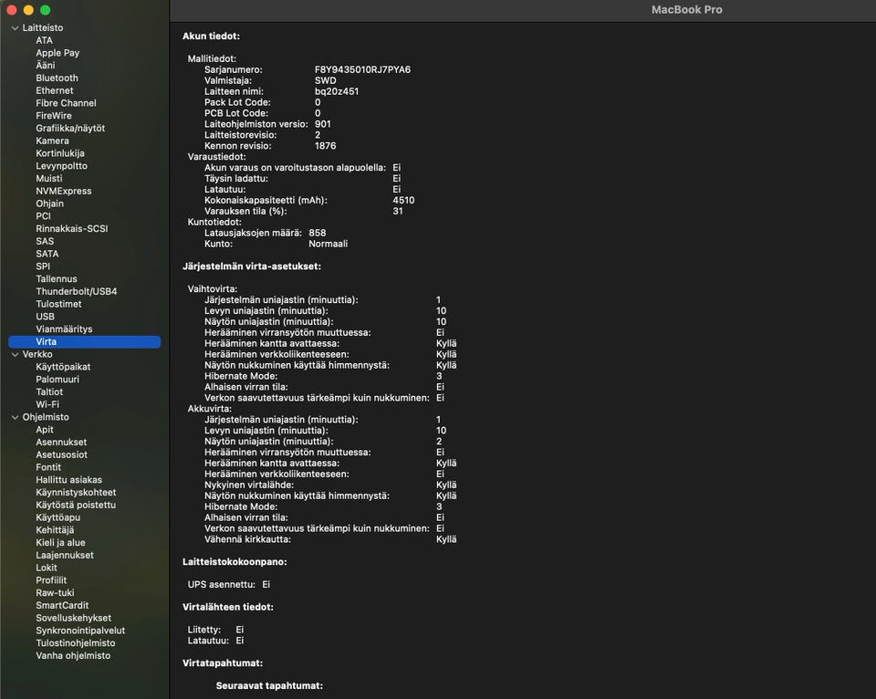
Task: Select Ääni in the sidebar
Action: pyautogui.click(x=46, y=66)
